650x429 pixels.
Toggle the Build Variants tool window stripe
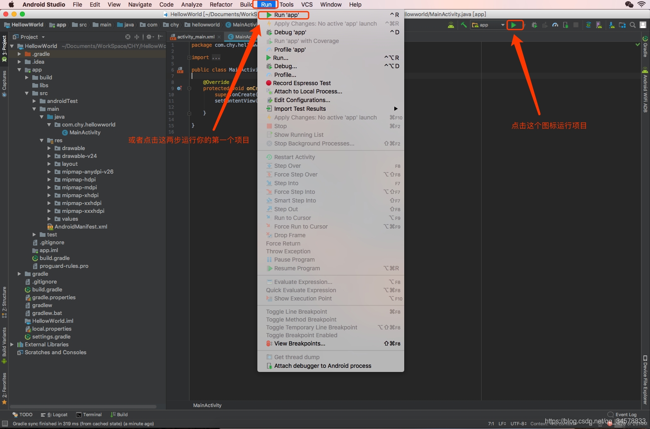[4, 346]
